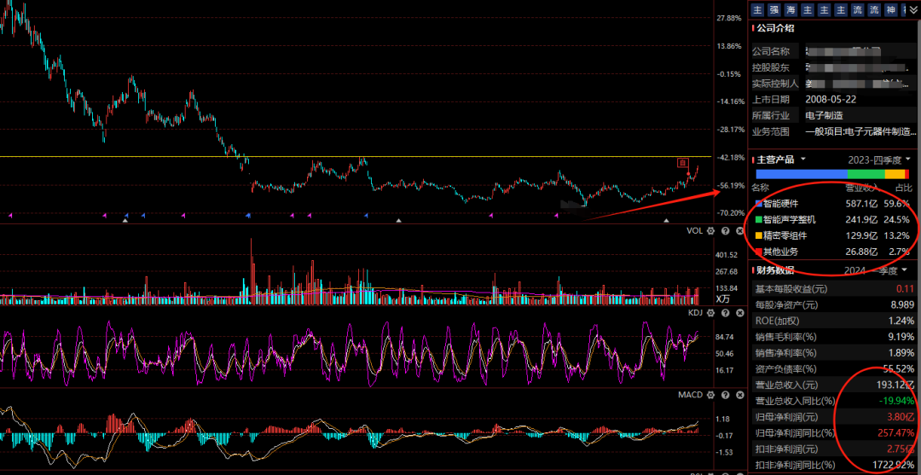Close the VOL indicator panel
The image size is (921, 475).
(x=739, y=231)
